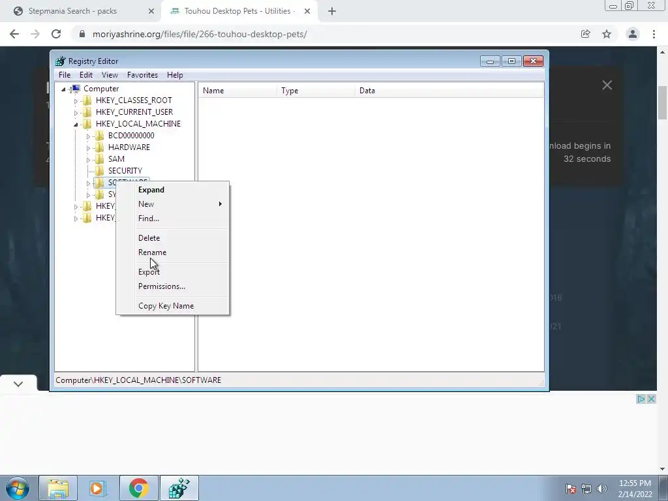Screen dimensions: 668x501
Task: Select the Computer icon in the tree
Action: 76,89
